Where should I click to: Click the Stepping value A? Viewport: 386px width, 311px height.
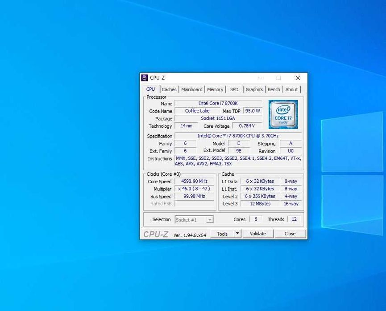click(291, 143)
